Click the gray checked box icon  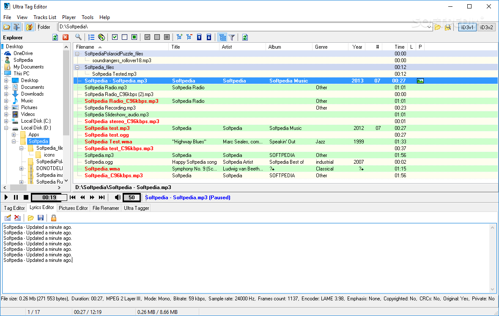(x=147, y=37)
